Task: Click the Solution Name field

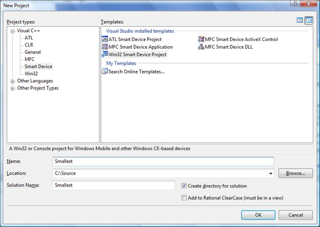Action: click(x=114, y=185)
